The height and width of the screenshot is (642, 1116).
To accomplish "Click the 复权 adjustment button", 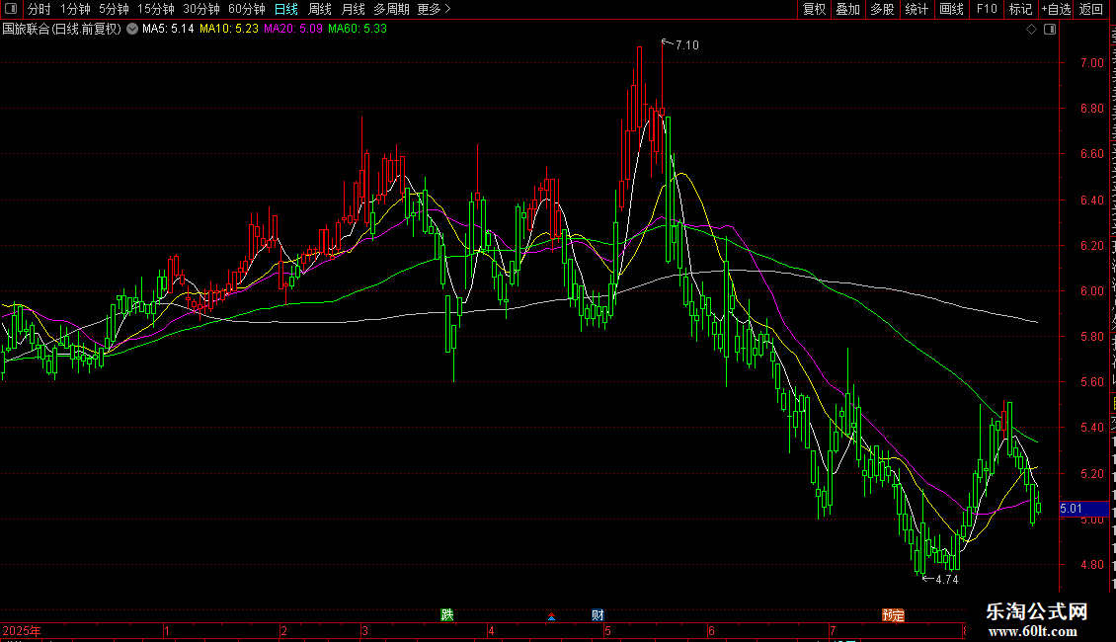I will (814, 9).
